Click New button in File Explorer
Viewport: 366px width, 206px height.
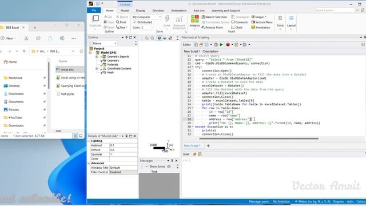(x=9, y=38)
